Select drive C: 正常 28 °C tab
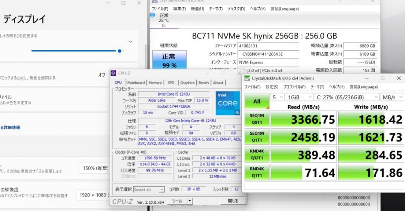 coord(164,20)
